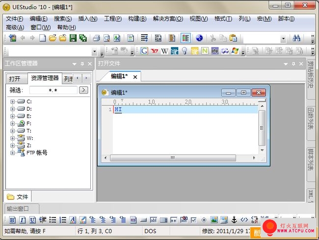Click the HTML font color A icon

click(73, 220)
